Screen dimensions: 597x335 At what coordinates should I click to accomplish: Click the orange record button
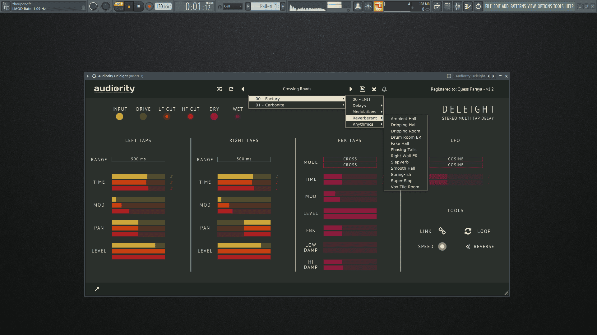click(149, 7)
